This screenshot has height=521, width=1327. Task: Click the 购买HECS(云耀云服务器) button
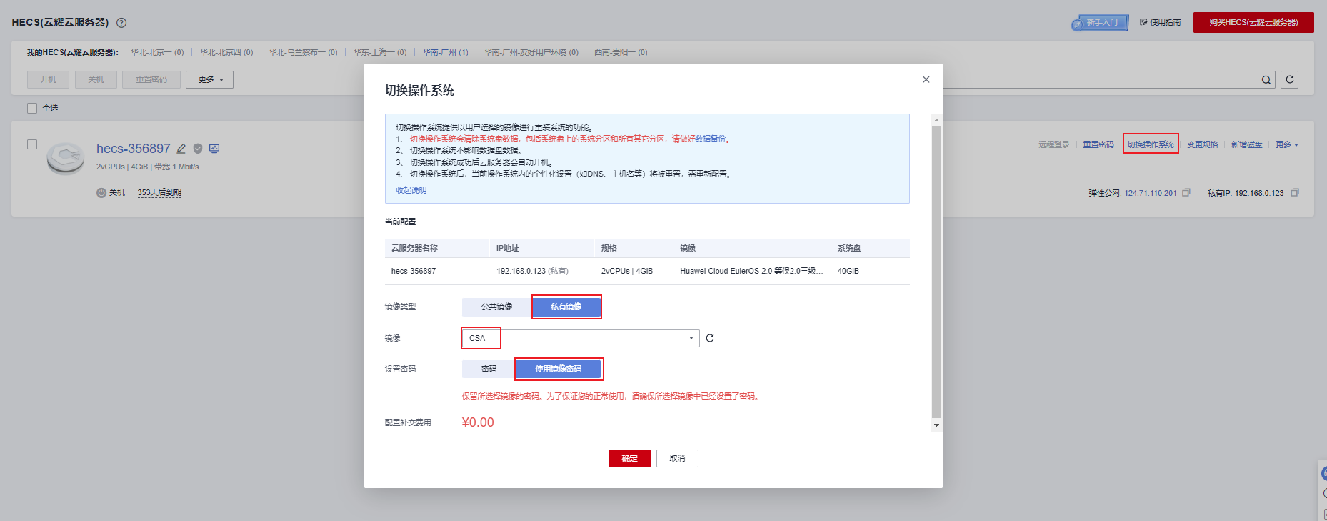pos(1253,22)
